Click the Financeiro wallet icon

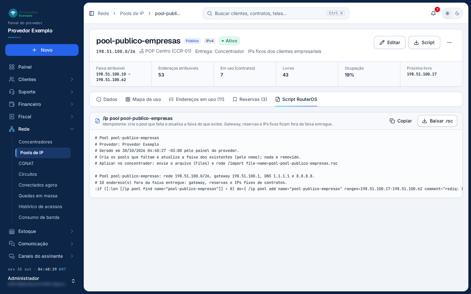tap(12, 104)
